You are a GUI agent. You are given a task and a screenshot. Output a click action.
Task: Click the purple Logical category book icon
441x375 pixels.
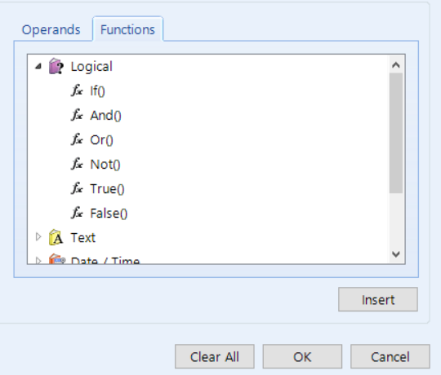coord(56,66)
